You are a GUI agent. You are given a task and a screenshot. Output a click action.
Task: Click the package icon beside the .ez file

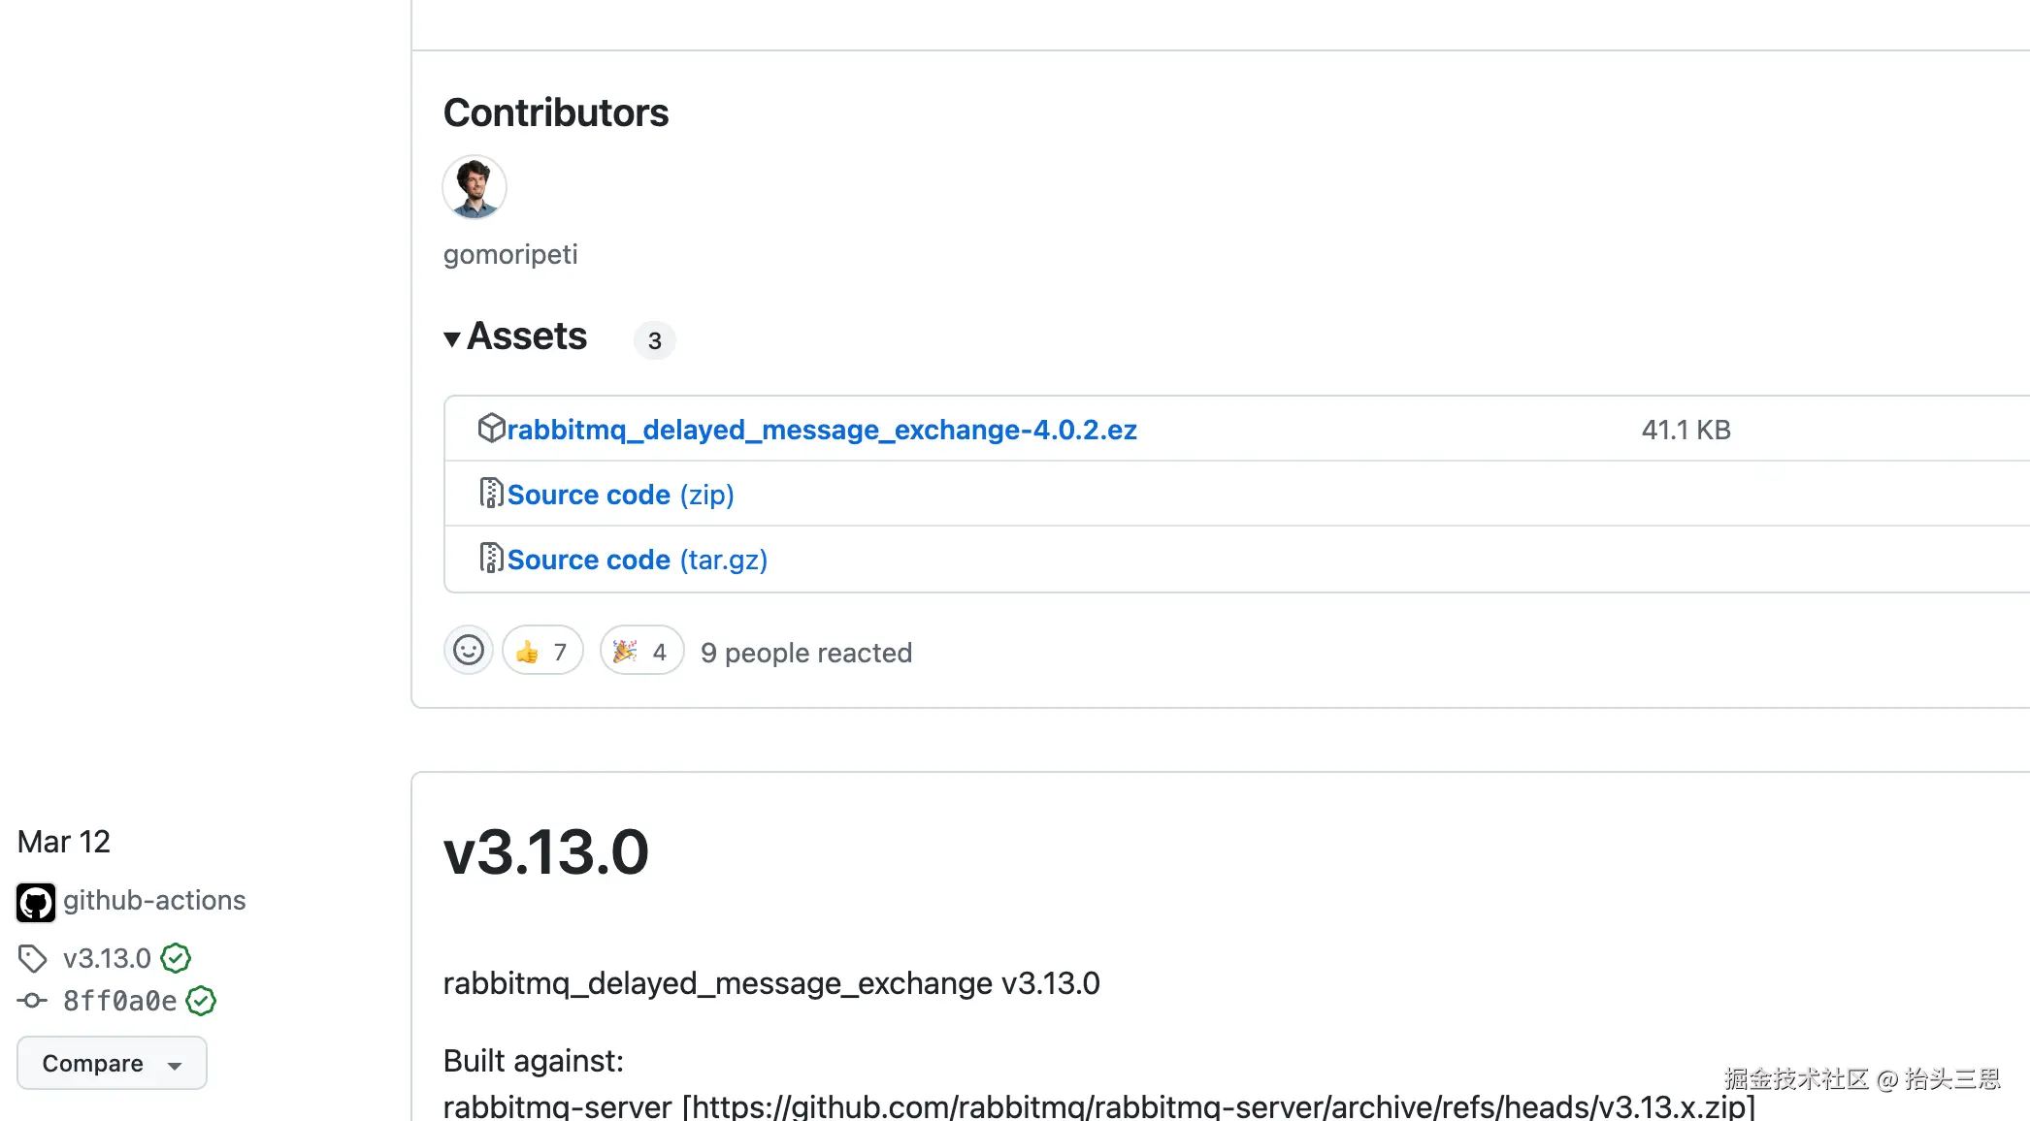coord(491,428)
